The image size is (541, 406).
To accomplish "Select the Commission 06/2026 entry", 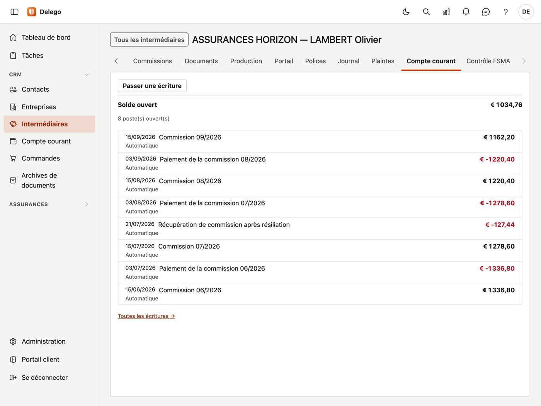I will coord(320,294).
